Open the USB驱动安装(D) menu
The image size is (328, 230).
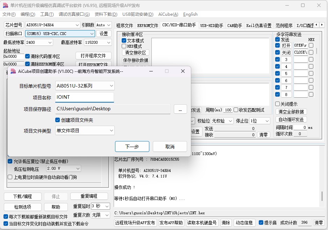point(138,14)
